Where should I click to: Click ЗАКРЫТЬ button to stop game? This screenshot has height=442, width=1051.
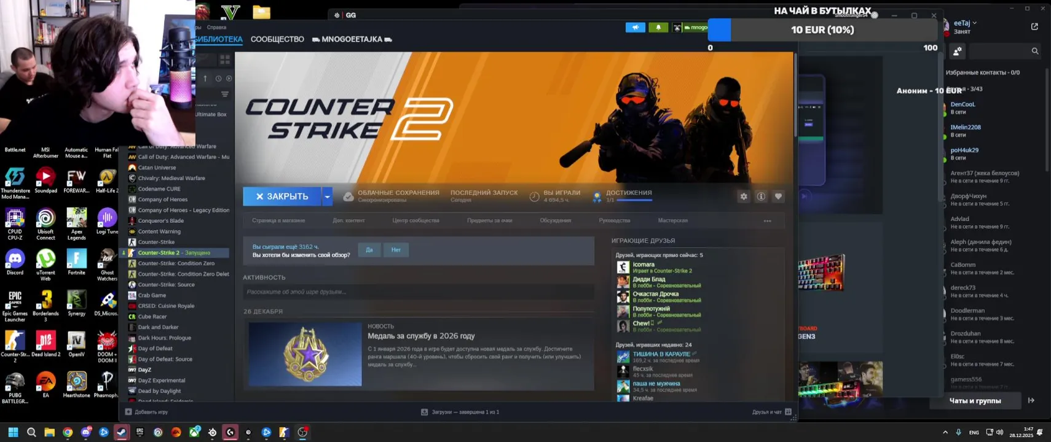282,196
